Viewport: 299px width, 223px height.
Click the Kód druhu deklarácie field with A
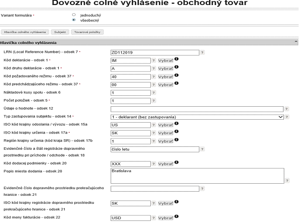click(x=131, y=69)
